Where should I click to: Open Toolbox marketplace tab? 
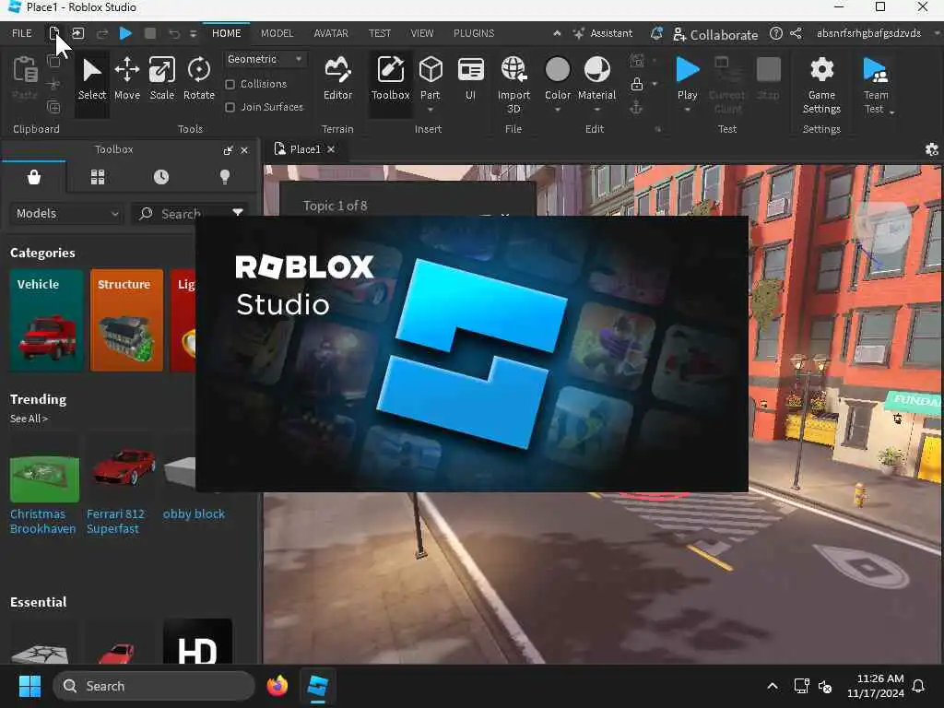point(34,177)
